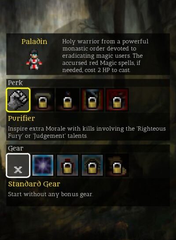Click the Paladin class name

(x=34, y=41)
